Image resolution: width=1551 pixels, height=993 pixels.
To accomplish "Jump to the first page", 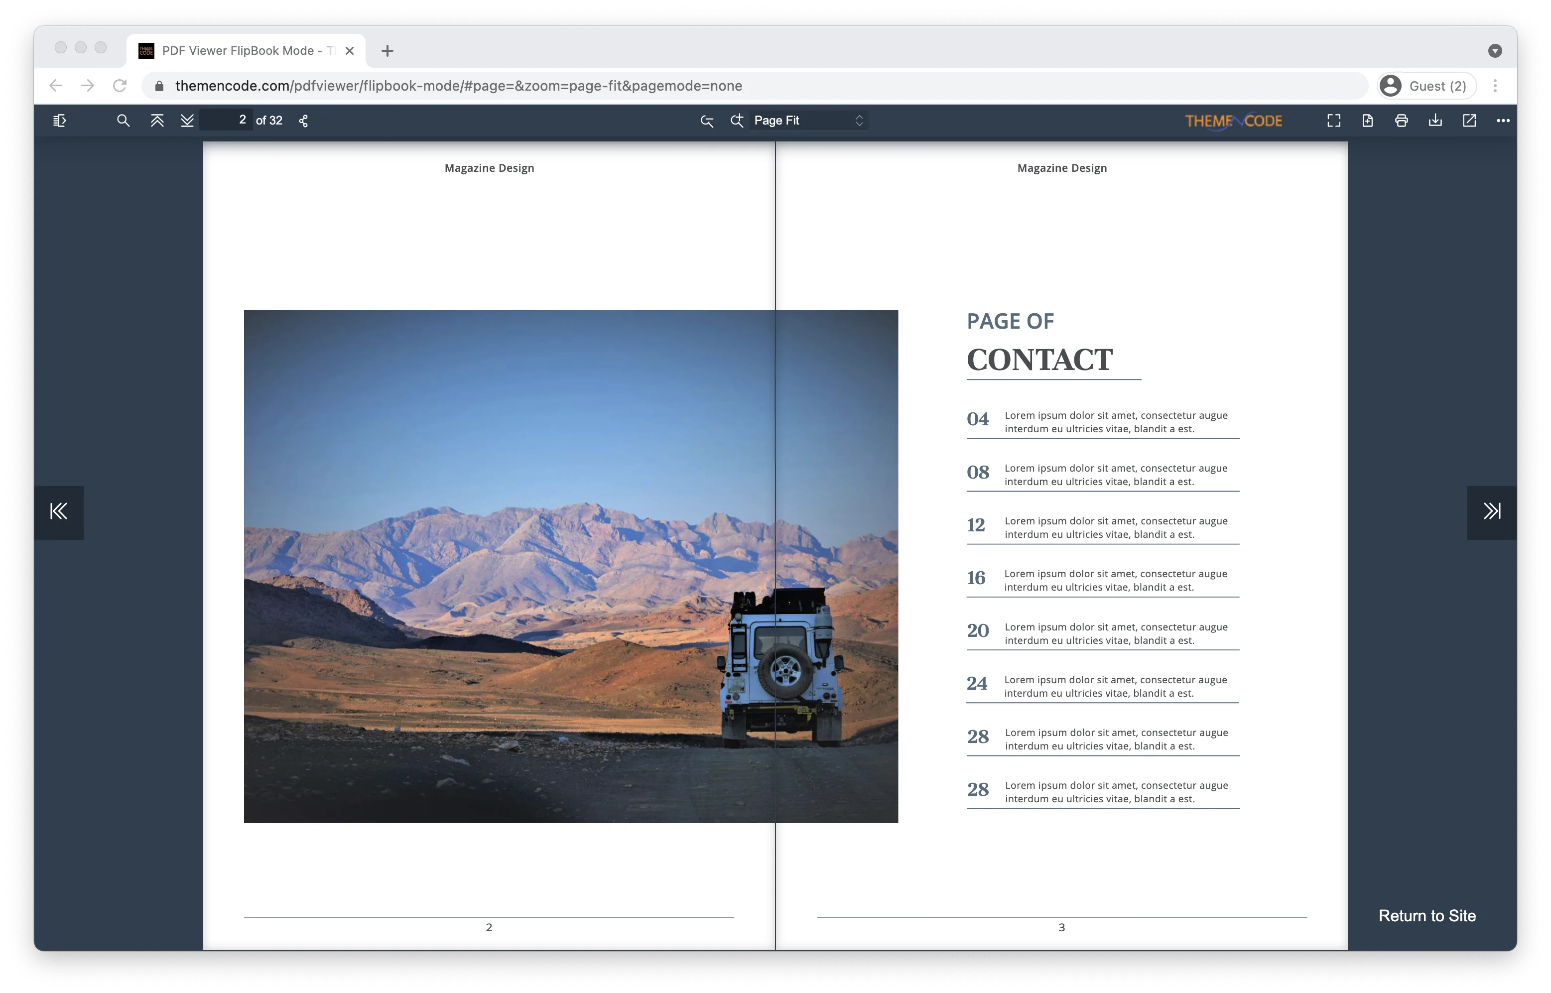I will pyautogui.click(x=157, y=120).
